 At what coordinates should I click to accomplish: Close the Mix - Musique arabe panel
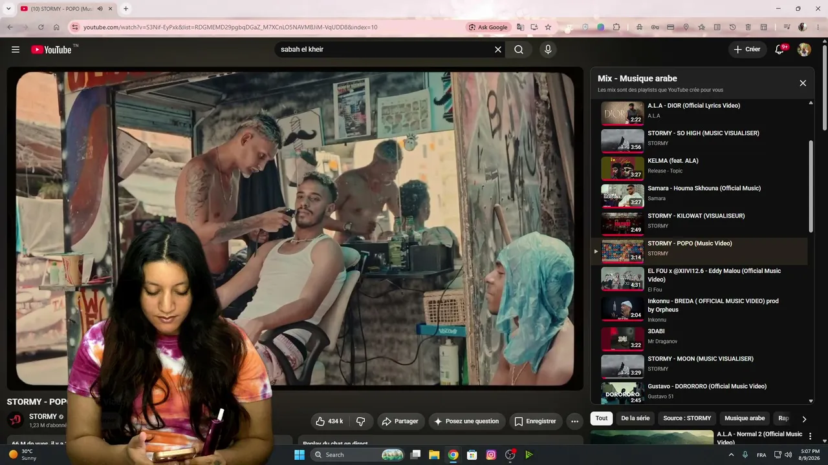click(803, 83)
